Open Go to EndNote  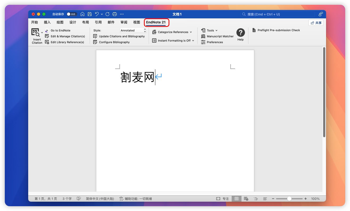click(60, 30)
